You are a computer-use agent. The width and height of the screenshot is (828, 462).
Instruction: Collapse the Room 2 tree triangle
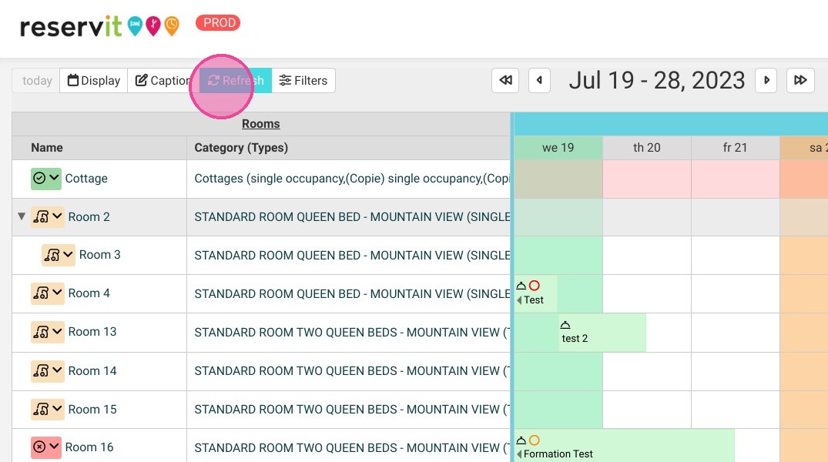pyautogui.click(x=22, y=216)
